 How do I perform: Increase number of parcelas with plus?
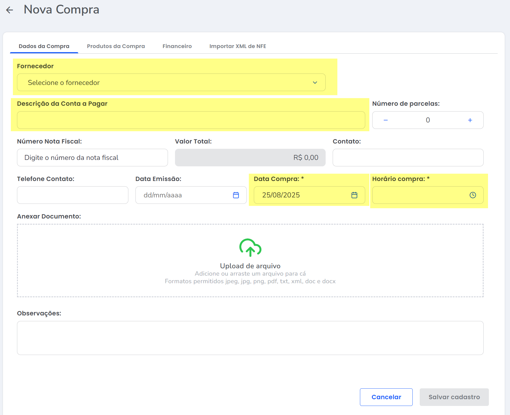(x=470, y=120)
